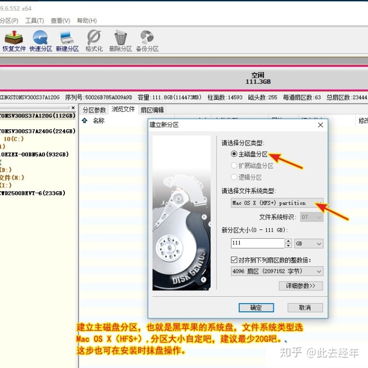The width and height of the screenshot is (368, 368).
Task: Click the 名称 column header
Action: pos(99,121)
